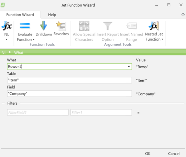Click the Function Tools group label
This screenshot has width=186, height=157.
tap(42, 44)
